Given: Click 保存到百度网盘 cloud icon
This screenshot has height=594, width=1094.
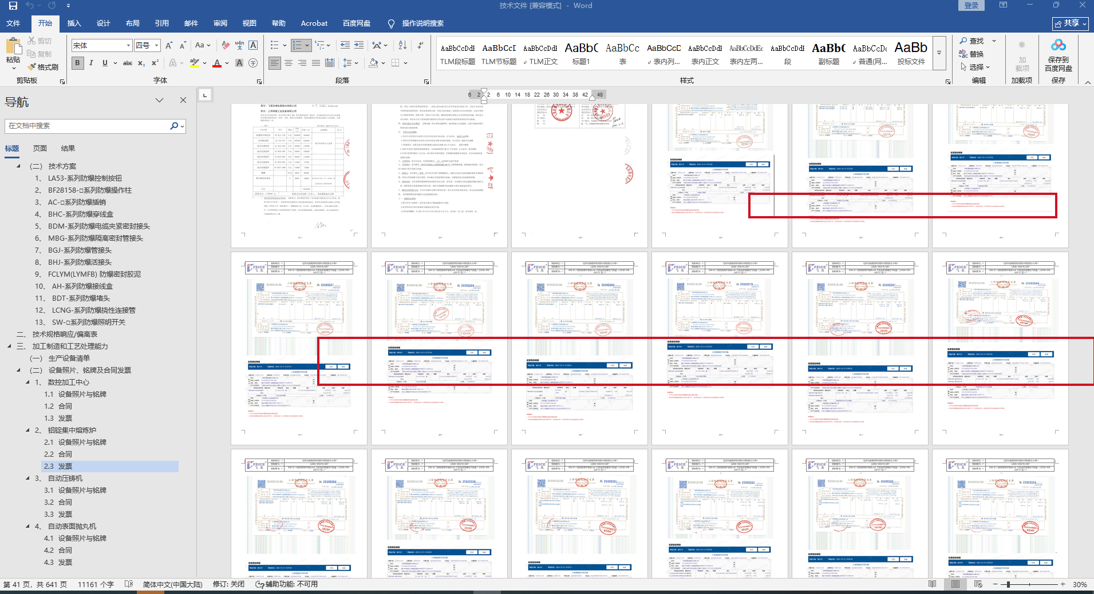Looking at the screenshot, I should tap(1059, 45).
